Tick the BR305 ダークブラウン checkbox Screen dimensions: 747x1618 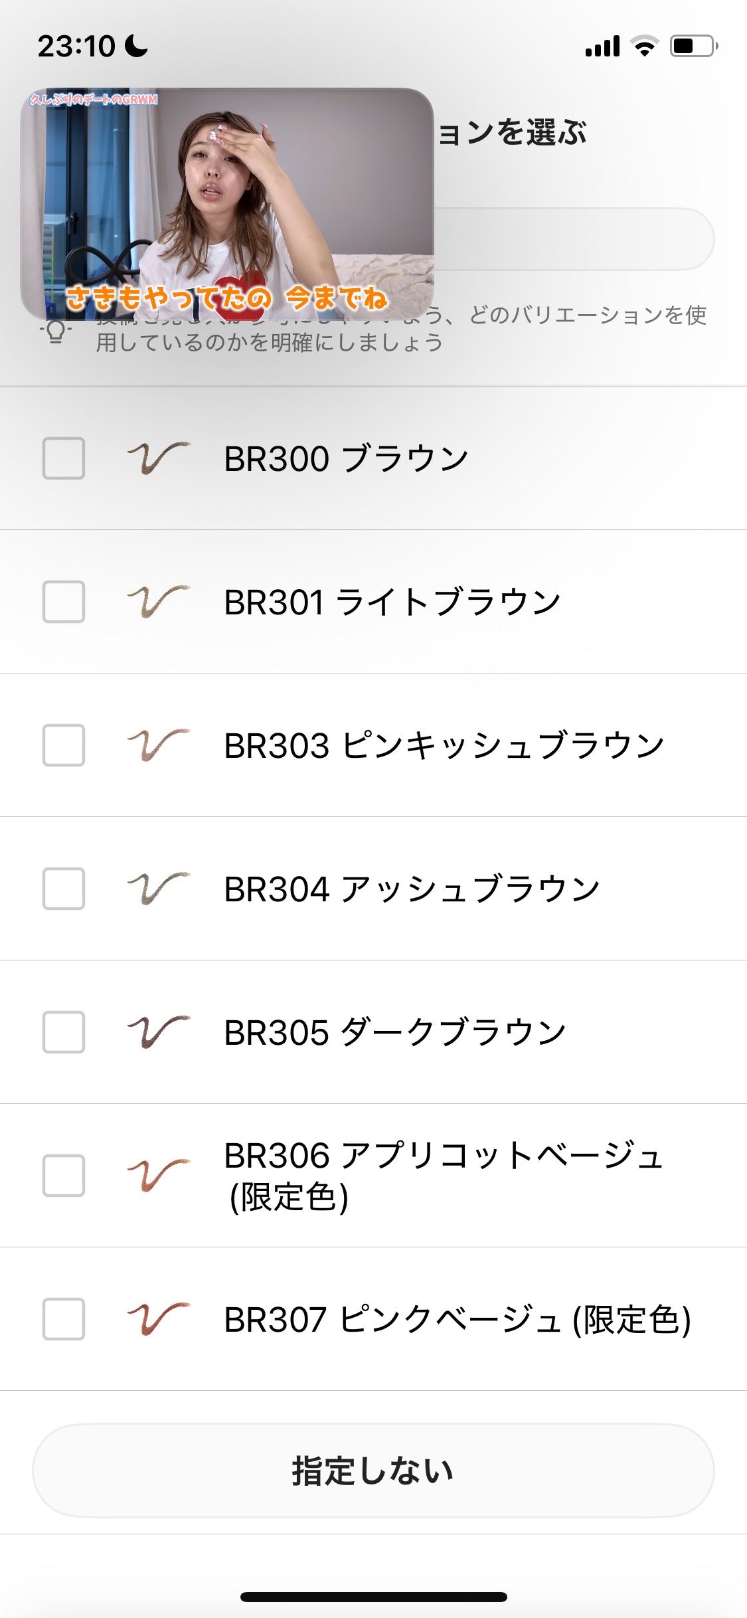(64, 1032)
